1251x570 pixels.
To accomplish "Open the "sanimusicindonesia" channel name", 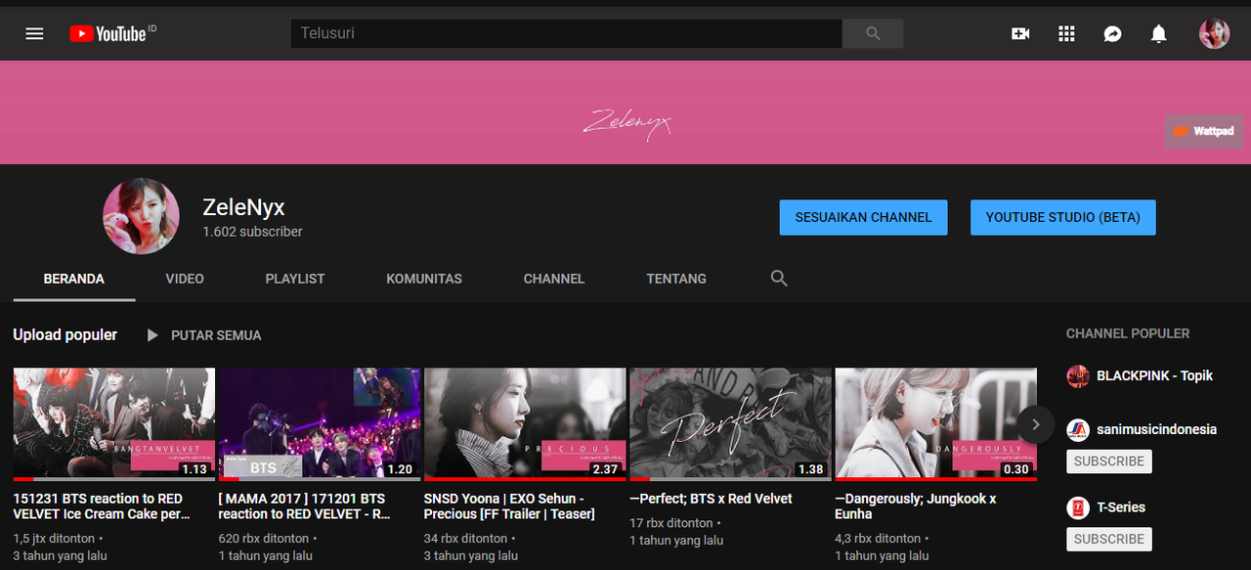I will 1157,429.
